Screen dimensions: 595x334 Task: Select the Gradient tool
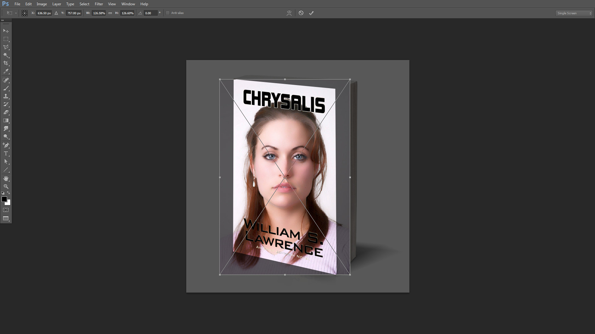pos(6,120)
